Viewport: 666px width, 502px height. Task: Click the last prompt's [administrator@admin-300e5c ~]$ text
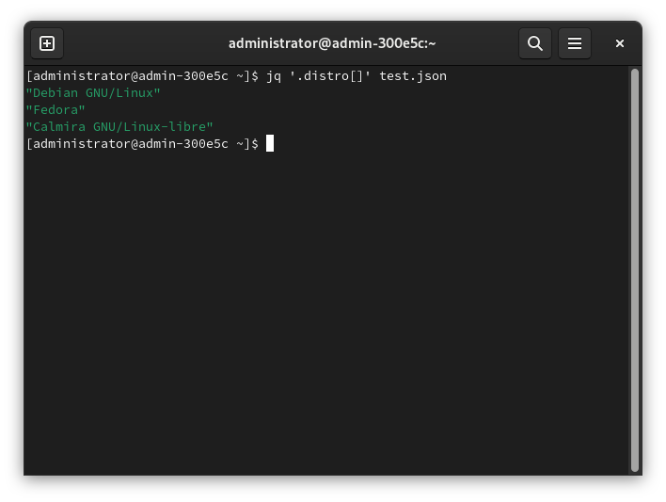click(x=142, y=144)
